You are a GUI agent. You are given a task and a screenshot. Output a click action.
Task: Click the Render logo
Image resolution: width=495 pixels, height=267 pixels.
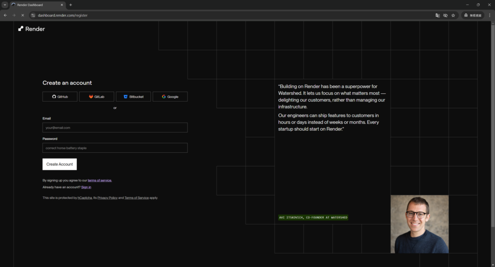click(x=31, y=29)
